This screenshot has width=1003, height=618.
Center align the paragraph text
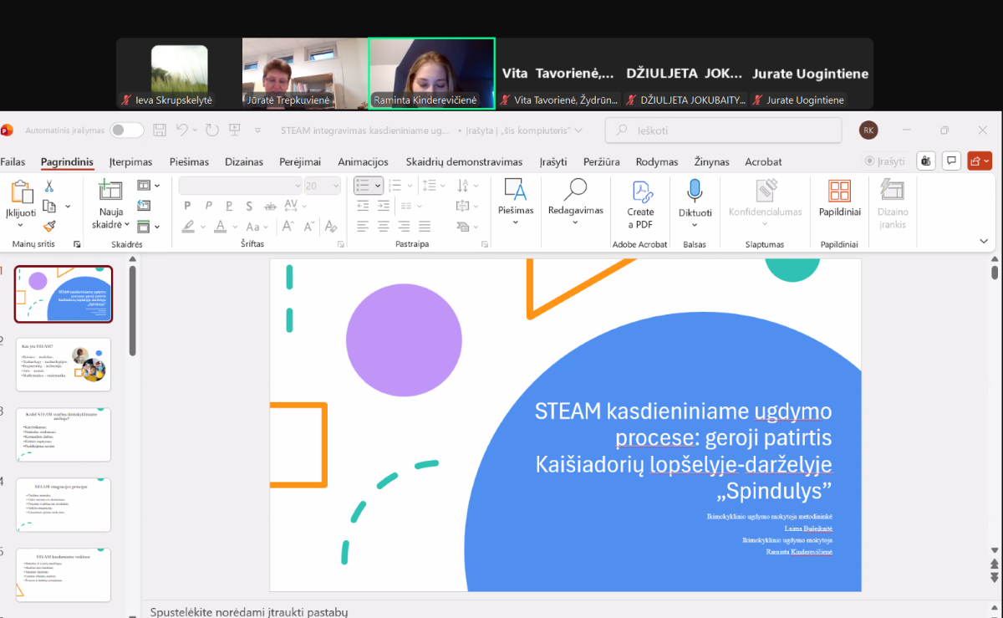(384, 226)
